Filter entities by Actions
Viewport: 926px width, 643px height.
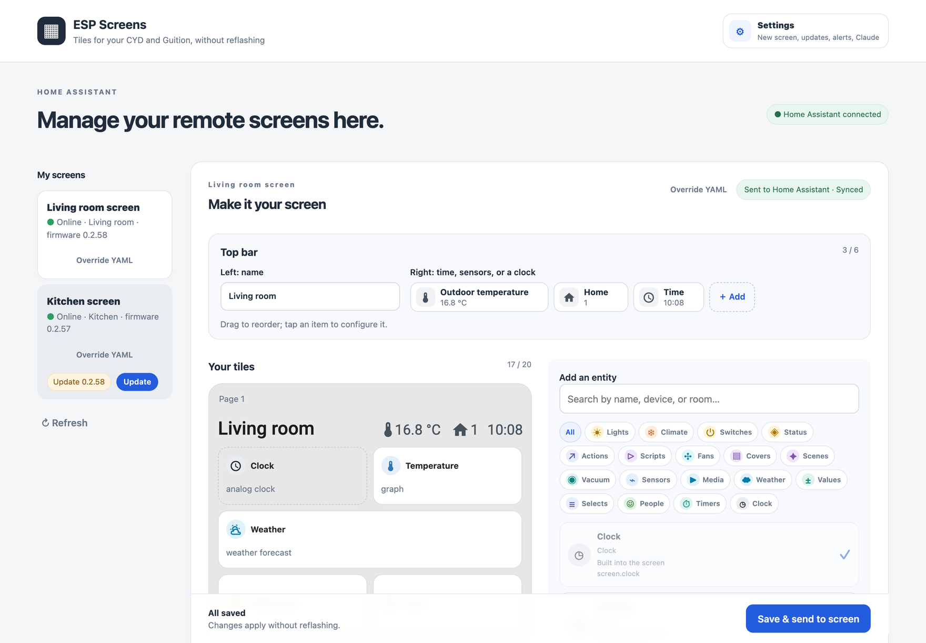coord(587,456)
